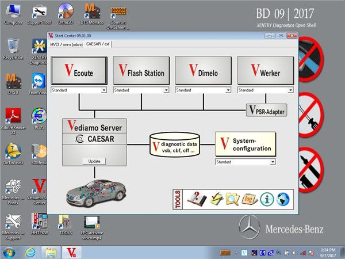Expand the Standard dropdown under Ecoute

(103, 90)
